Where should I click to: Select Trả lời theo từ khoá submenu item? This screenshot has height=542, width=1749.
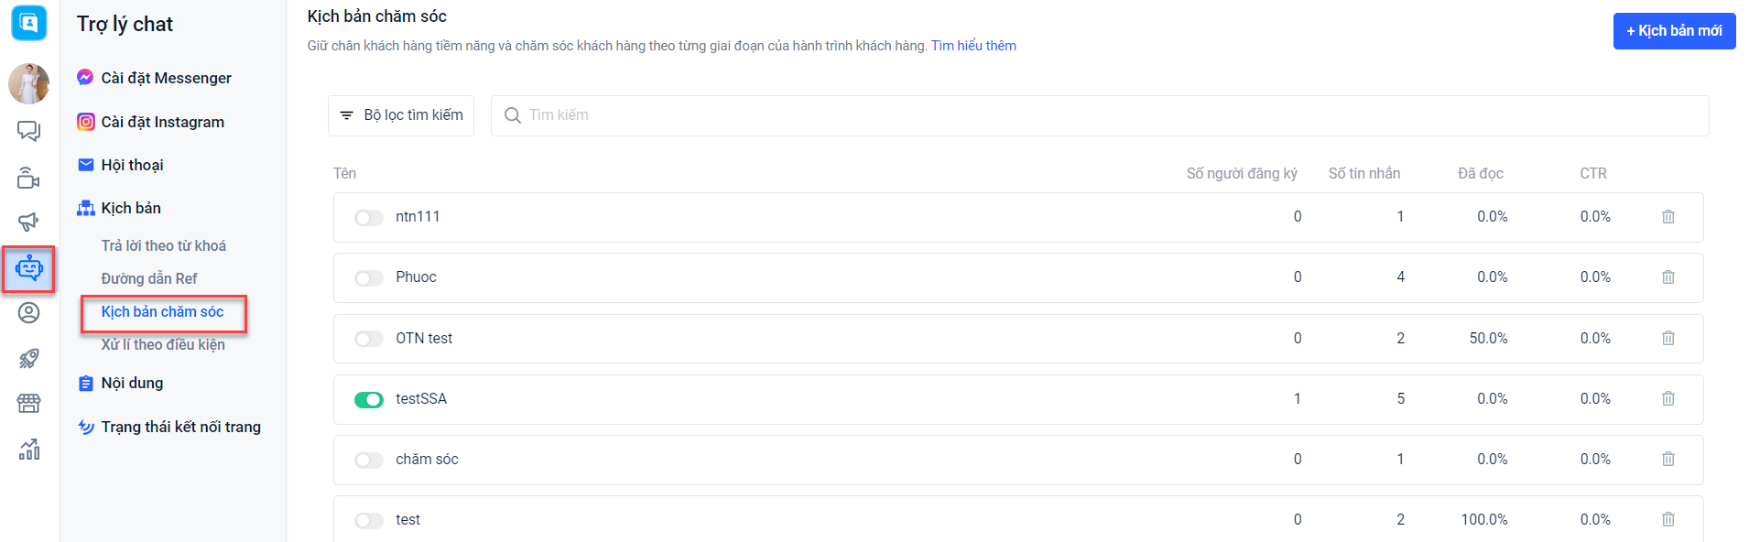(x=163, y=246)
